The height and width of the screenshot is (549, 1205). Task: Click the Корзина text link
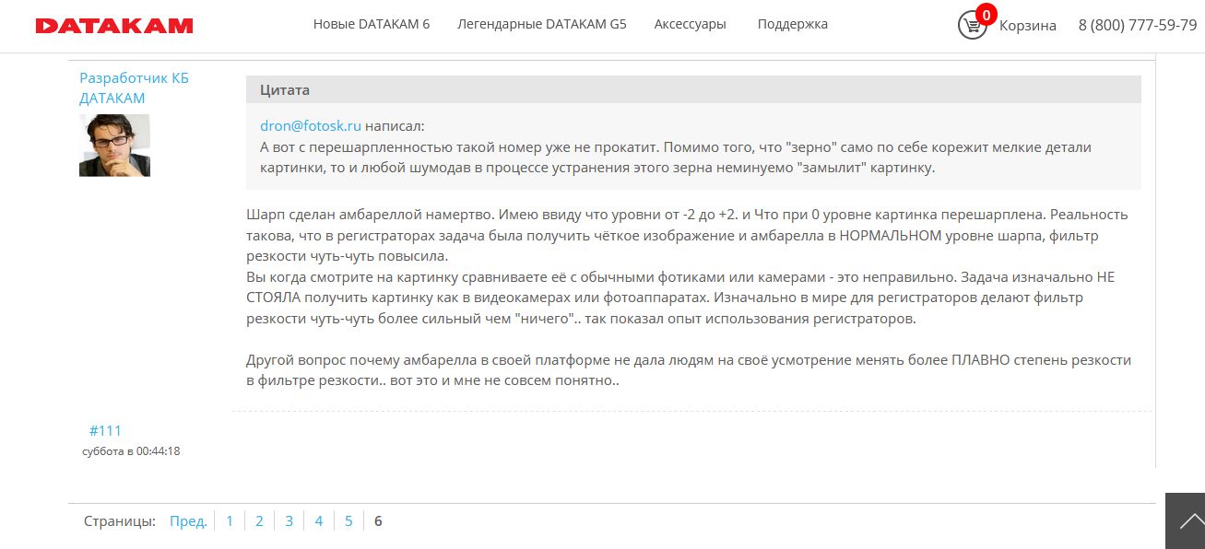click(x=1027, y=26)
